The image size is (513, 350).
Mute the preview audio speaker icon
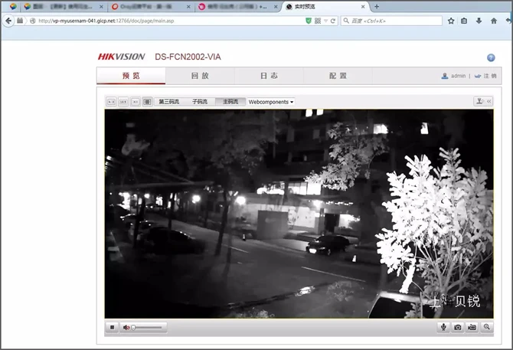(126, 328)
